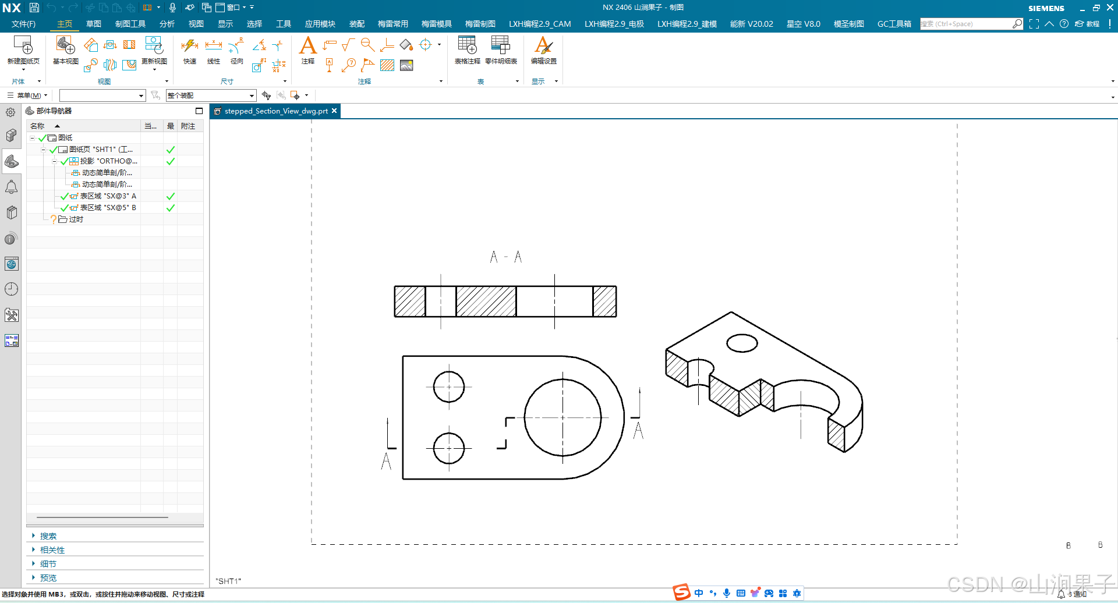
Task: Click the Break-out Section View icon
Action: tap(129, 65)
